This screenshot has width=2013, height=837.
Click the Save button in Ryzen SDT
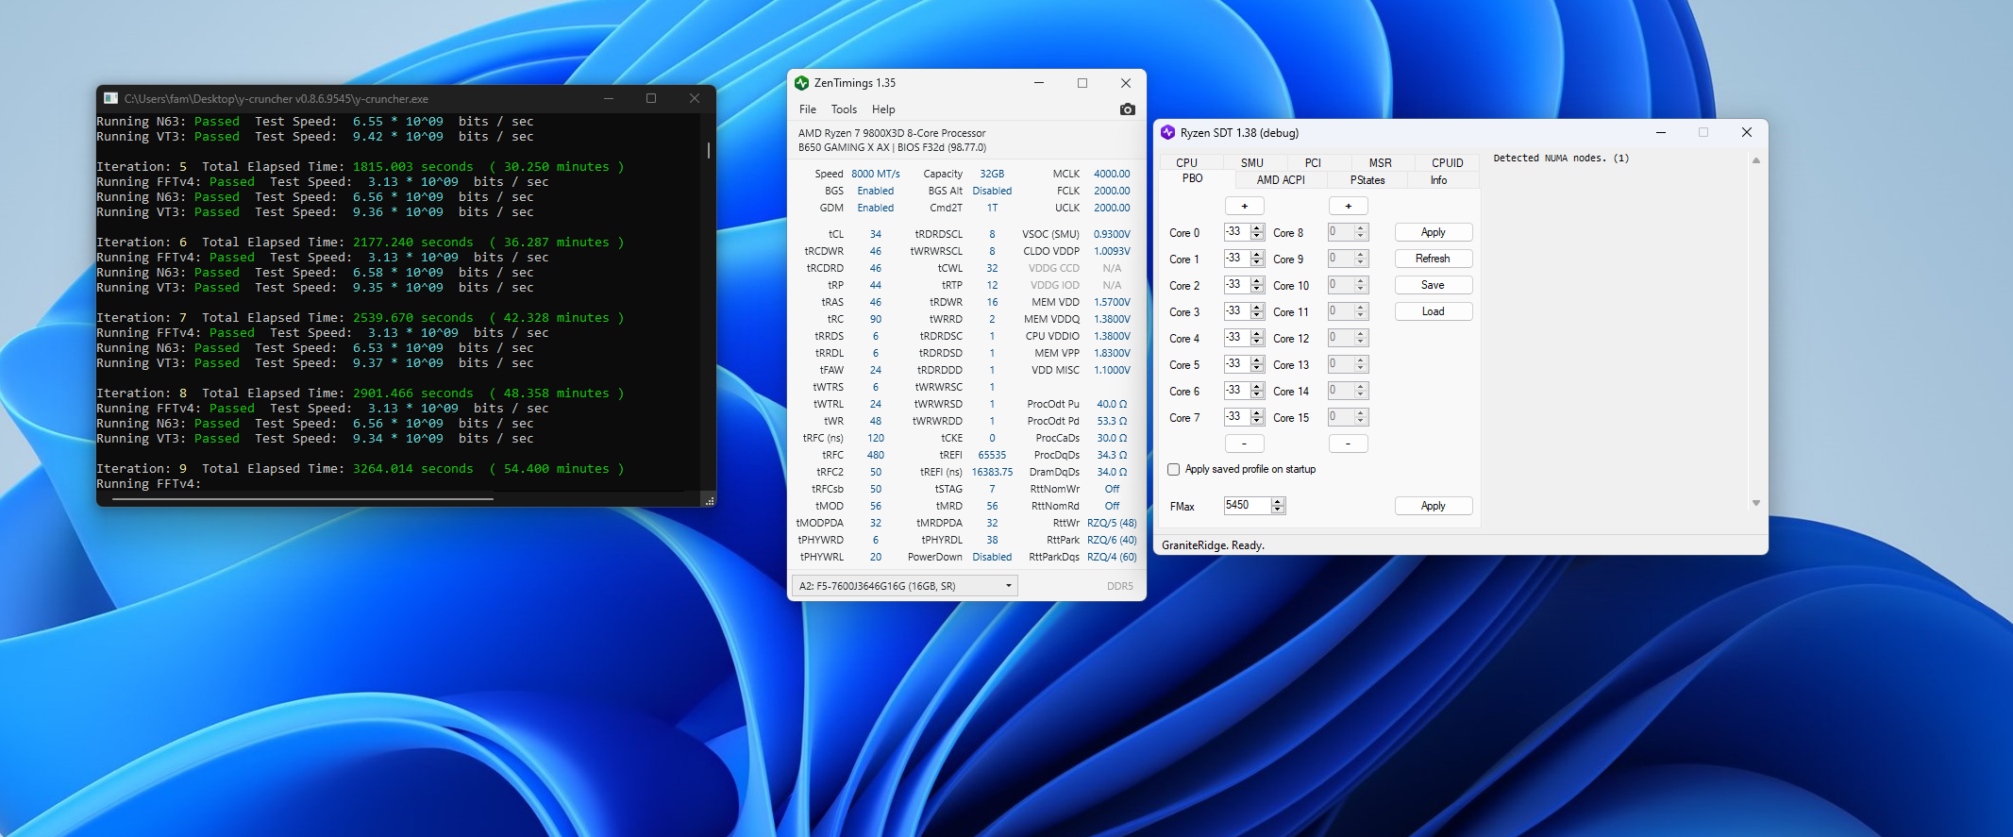coord(1433,285)
